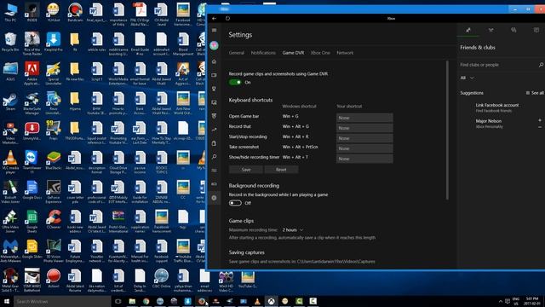Select the Game DVR tab
The width and height of the screenshot is (545, 307).
pos(293,53)
